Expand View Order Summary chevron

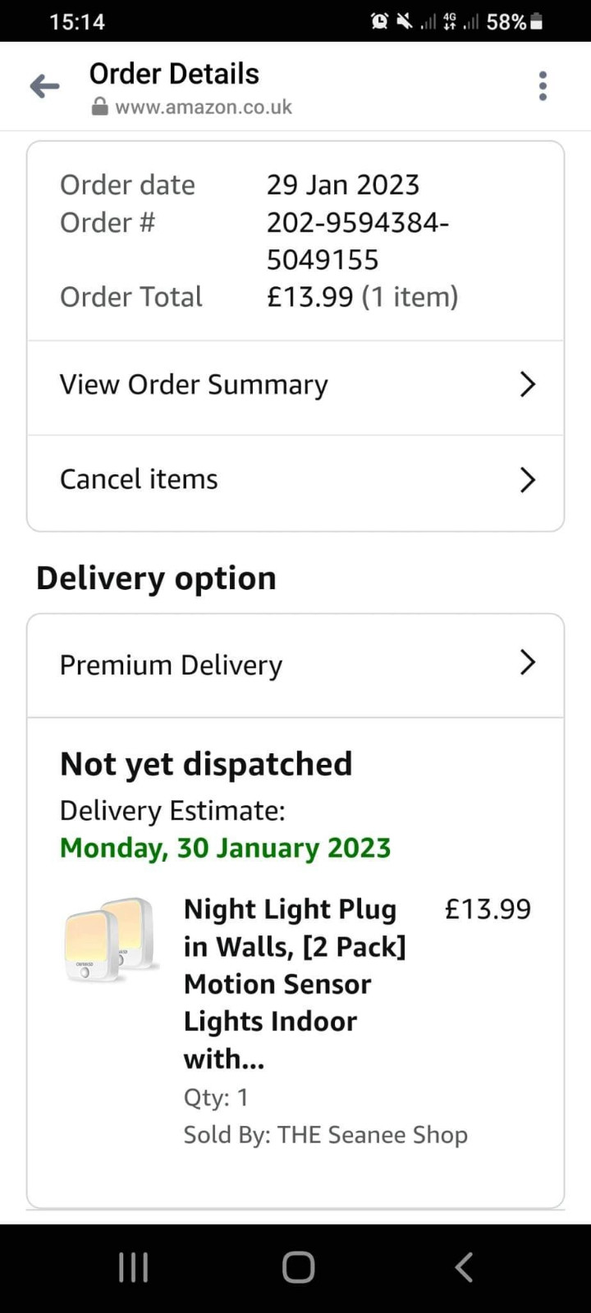point(527,384)
